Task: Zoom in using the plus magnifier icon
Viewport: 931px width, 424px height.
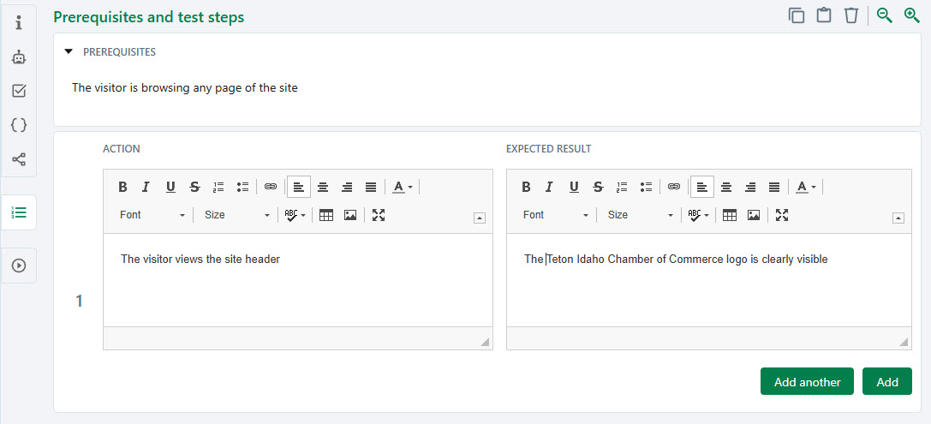Action: [912, 15]
